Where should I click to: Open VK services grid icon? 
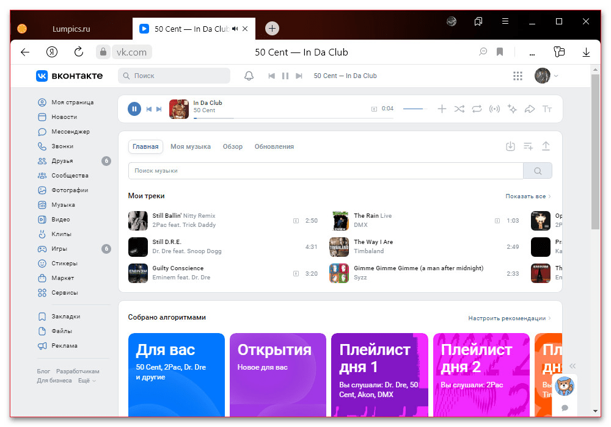tap(518, 76)
